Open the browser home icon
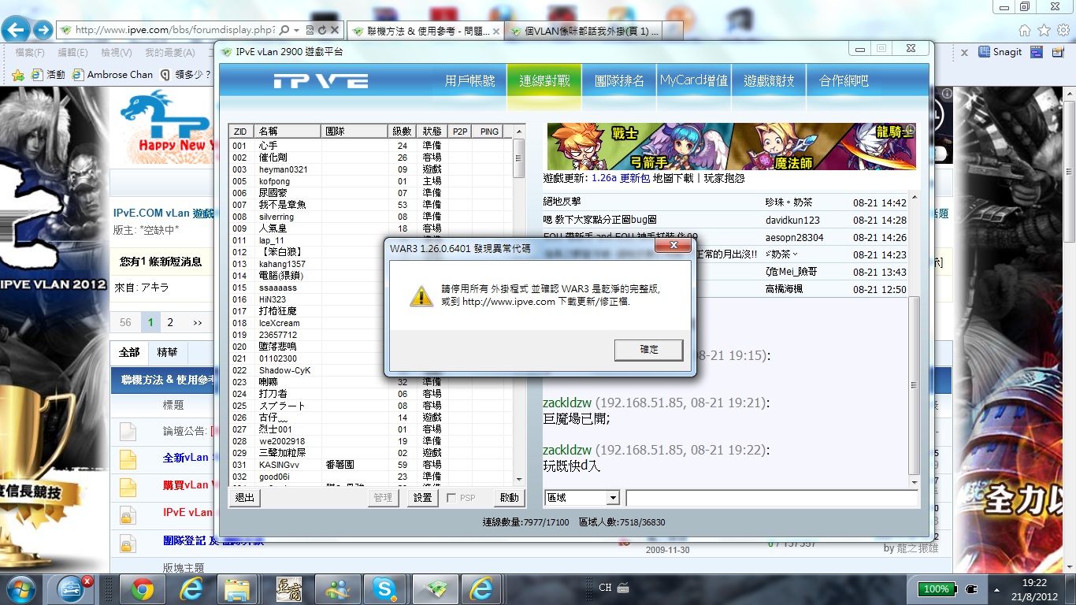This screenshot has width=1076, height=605. click(1025, 30)
